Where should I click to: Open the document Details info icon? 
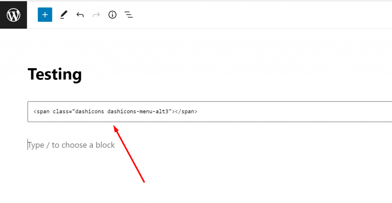[113, 15]
